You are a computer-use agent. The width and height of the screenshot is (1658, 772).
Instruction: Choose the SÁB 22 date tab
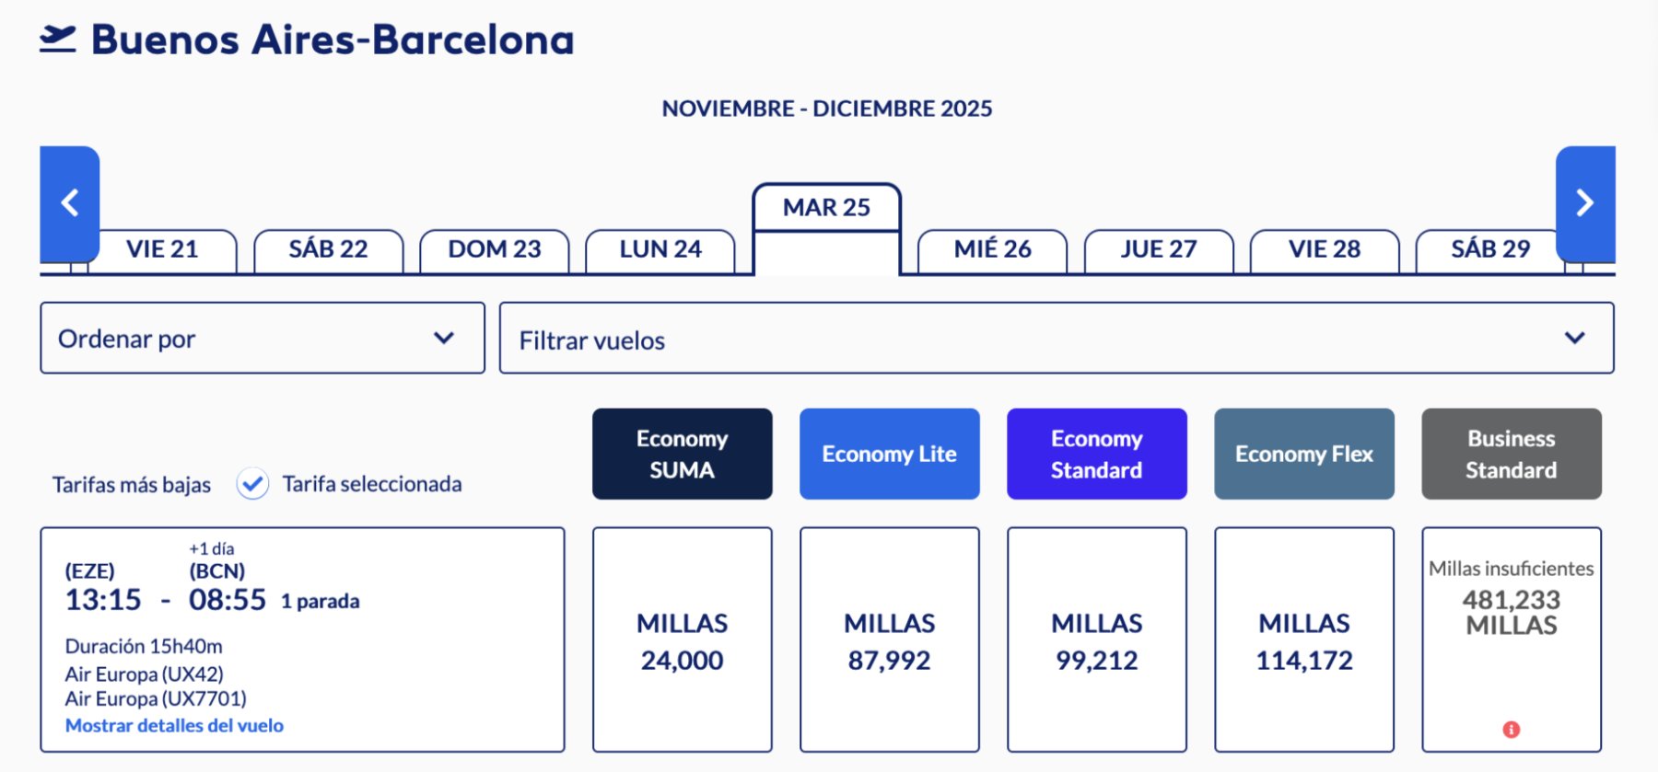coord(328,250)
